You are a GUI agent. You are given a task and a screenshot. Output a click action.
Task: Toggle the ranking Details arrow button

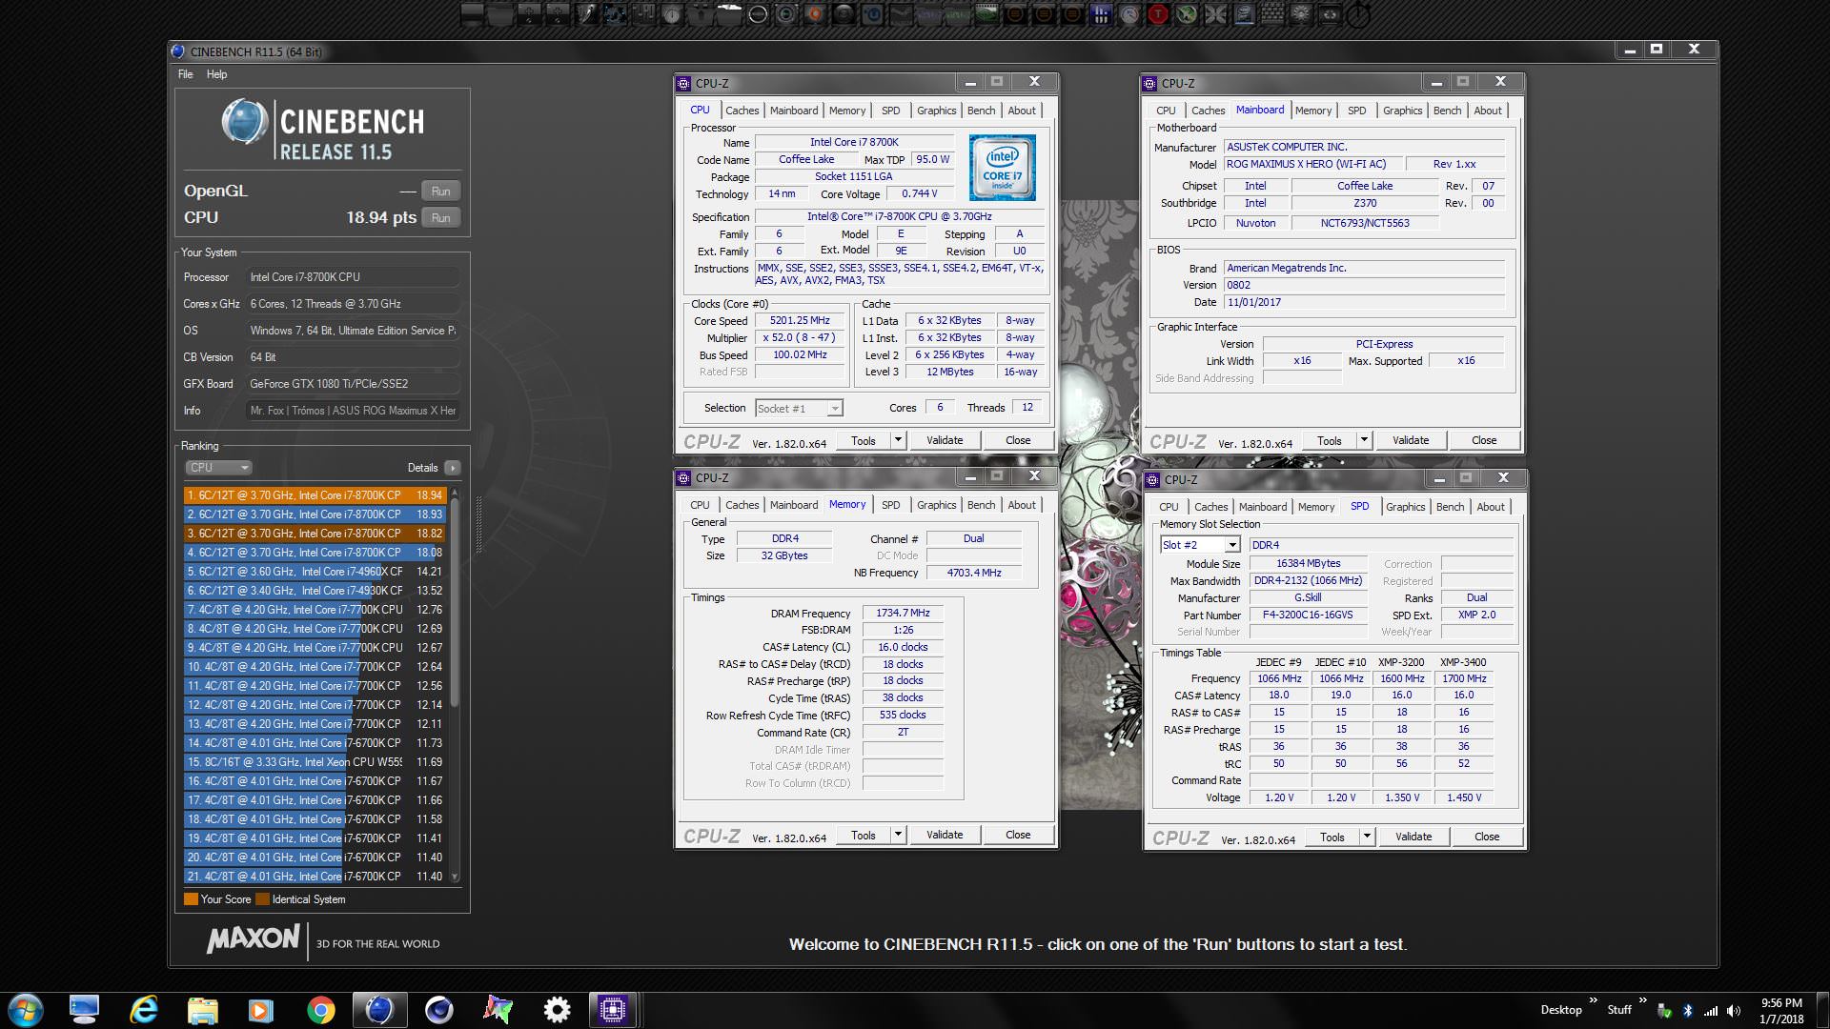pos(453,468)
